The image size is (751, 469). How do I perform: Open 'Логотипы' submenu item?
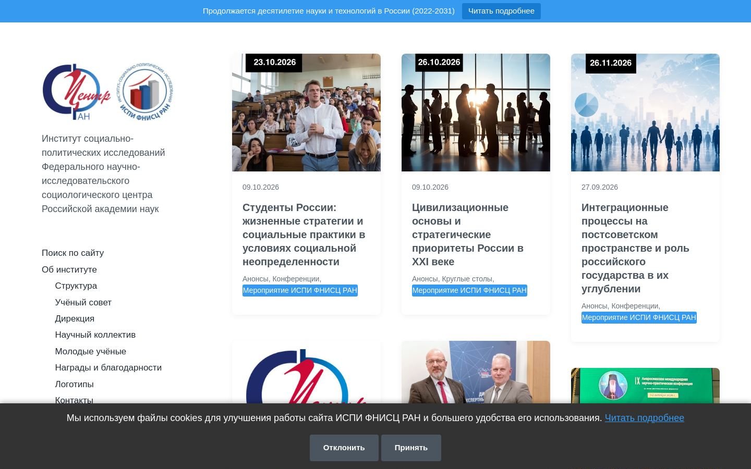(74, 384)
